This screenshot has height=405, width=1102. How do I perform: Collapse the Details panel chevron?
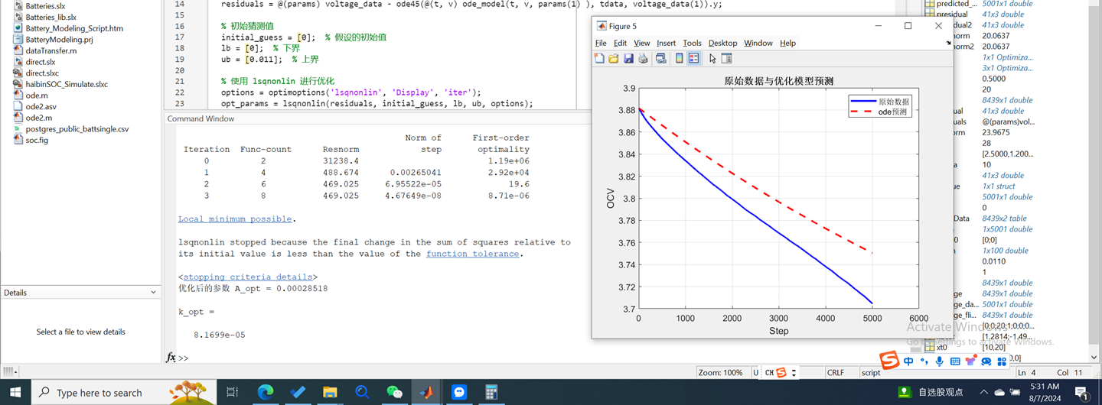[x=153, y=293]
